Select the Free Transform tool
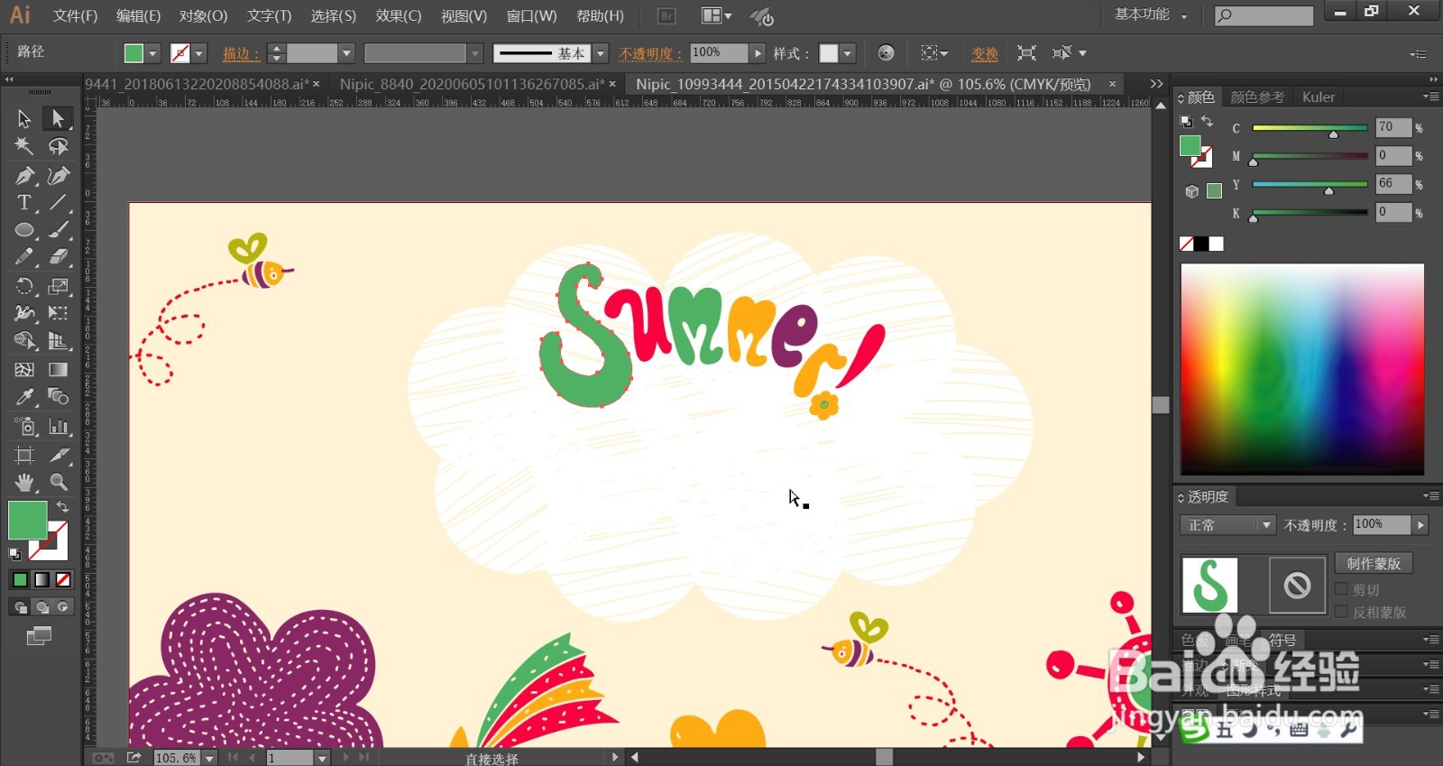Image resolution: width=1443 pixels, height=766 pixels. 59,313
